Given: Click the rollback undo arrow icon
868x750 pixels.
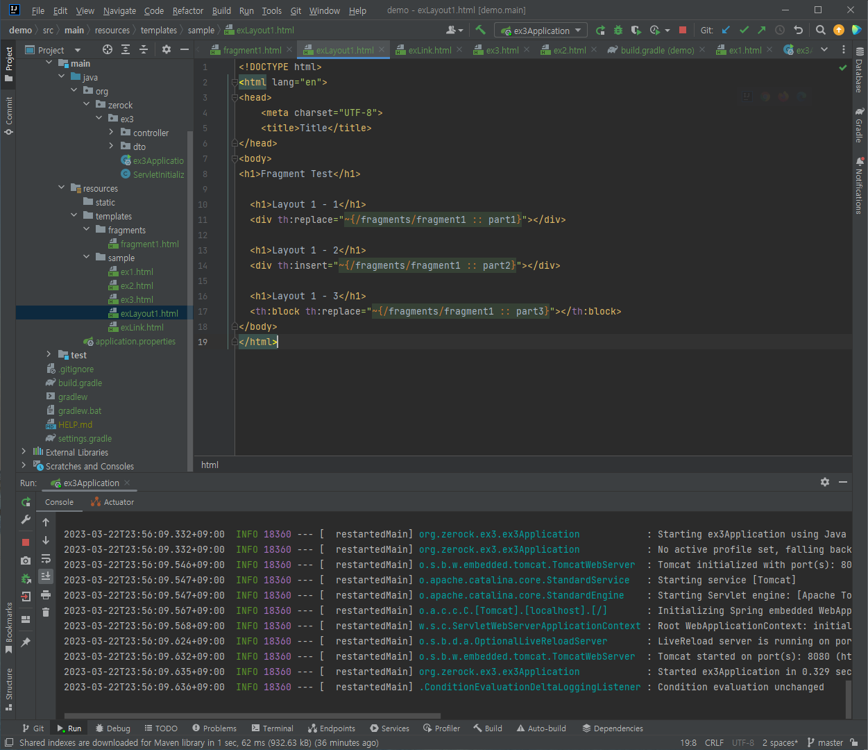Looking at the screenshot, I should pos(798,30).
